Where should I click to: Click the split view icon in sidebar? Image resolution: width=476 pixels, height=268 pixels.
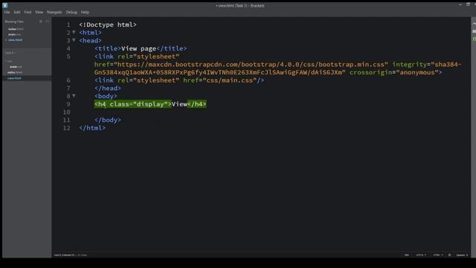(47, 22)
